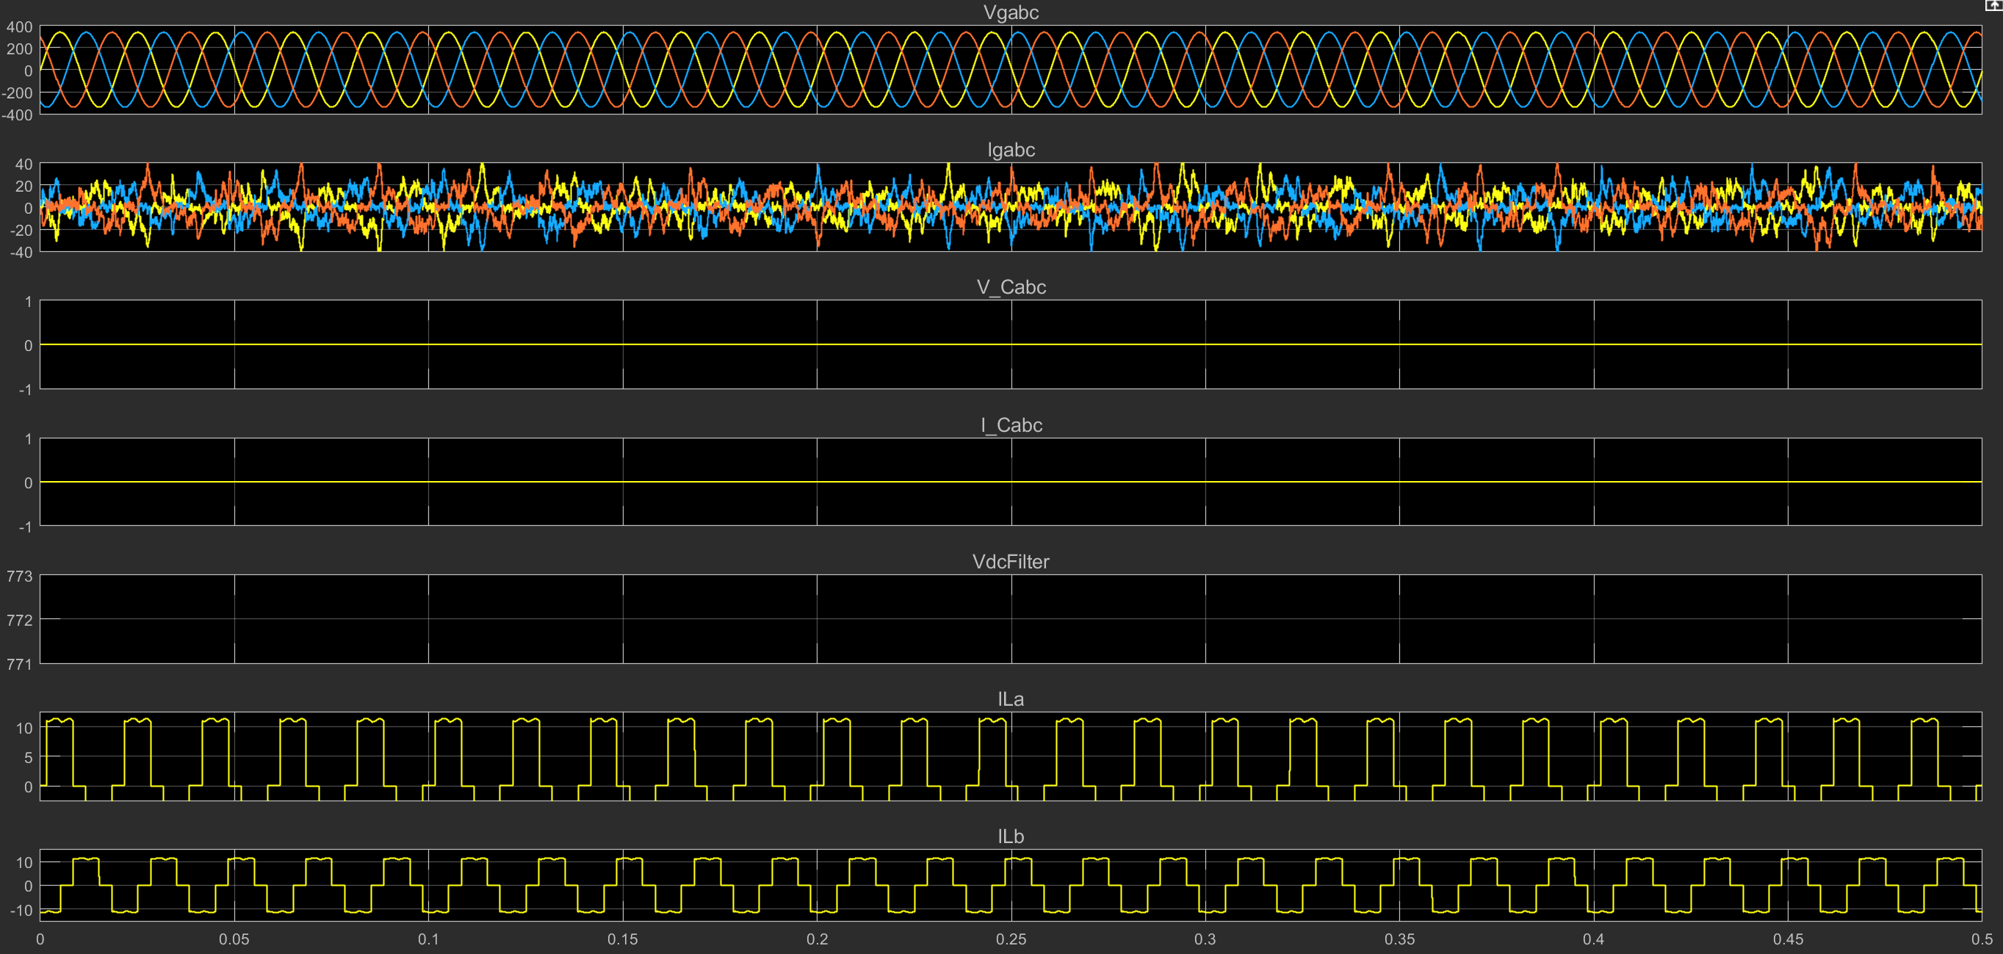Click the 771 label on VdcFilter y-axis

click(19, 664)
